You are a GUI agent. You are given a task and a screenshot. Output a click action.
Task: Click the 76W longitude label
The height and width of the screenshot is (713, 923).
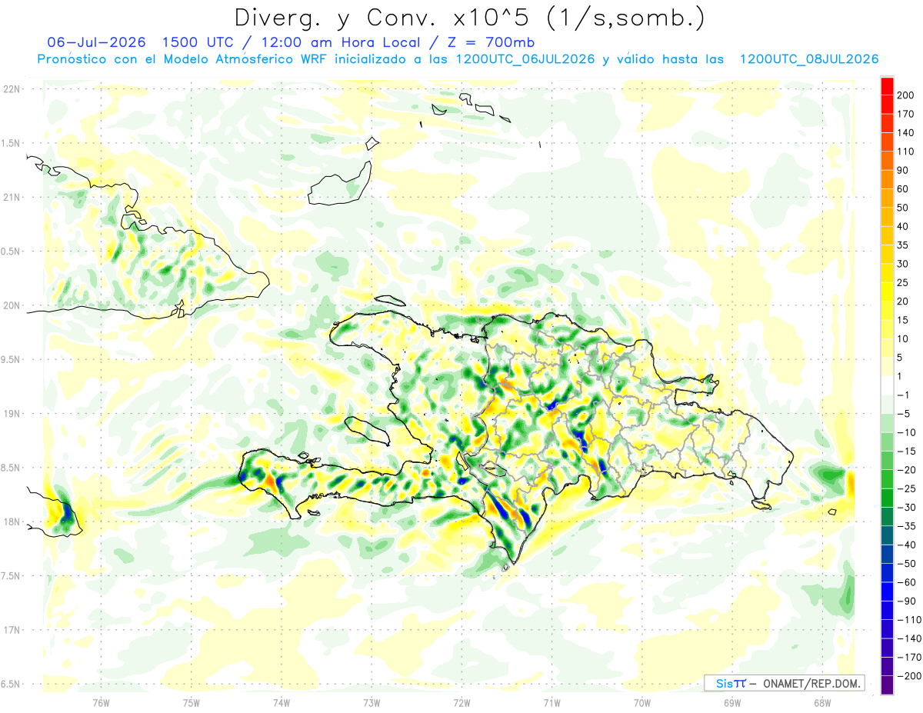pyautogui.click(x=101, y=701)
